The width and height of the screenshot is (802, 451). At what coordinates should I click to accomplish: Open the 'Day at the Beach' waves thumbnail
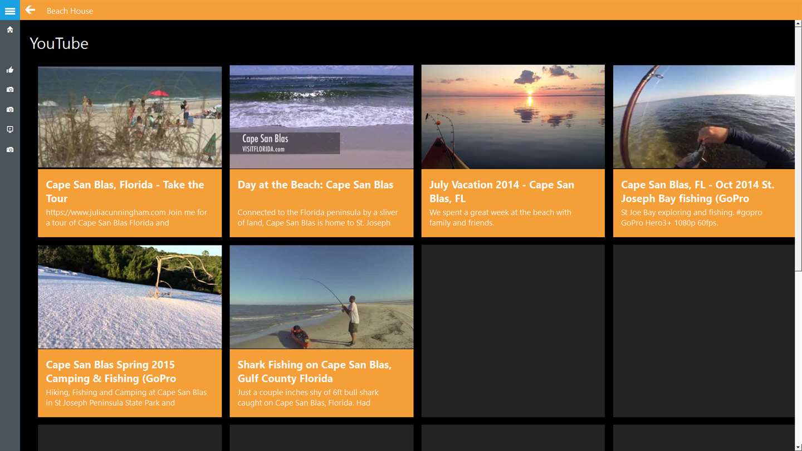(321, 117)
